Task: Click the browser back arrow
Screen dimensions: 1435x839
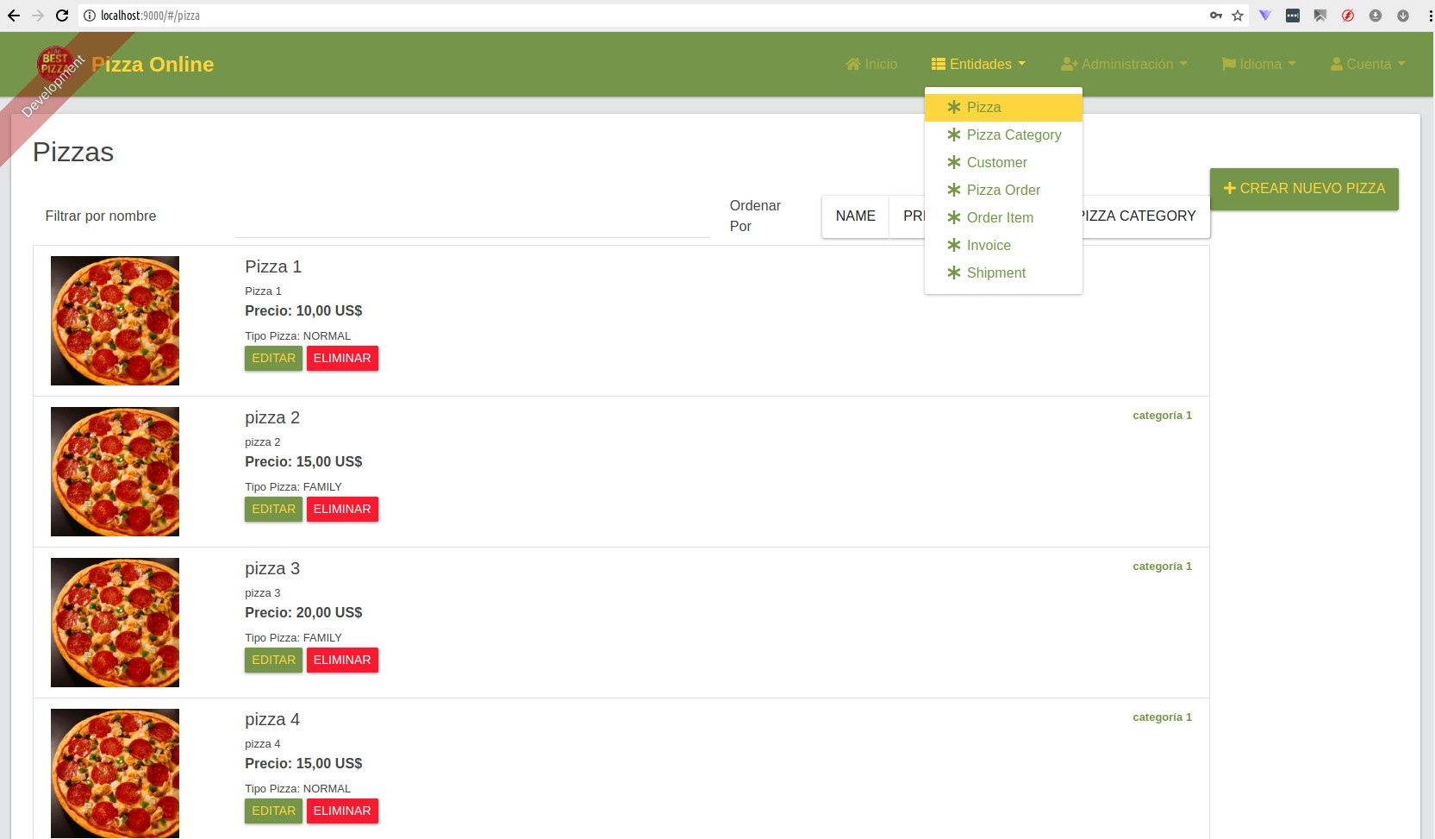Action: (x=14, y=16)
